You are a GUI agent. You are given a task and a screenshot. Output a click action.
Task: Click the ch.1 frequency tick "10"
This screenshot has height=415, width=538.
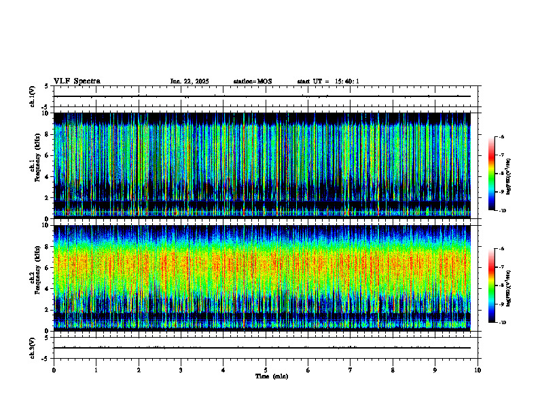[x=46, y=113]
